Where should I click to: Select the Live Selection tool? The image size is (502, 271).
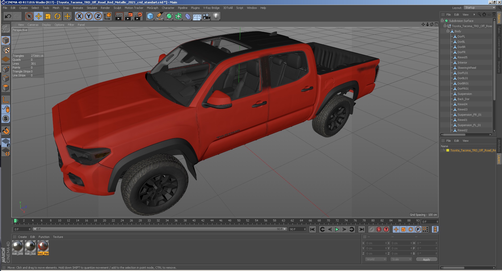(29, 16)
